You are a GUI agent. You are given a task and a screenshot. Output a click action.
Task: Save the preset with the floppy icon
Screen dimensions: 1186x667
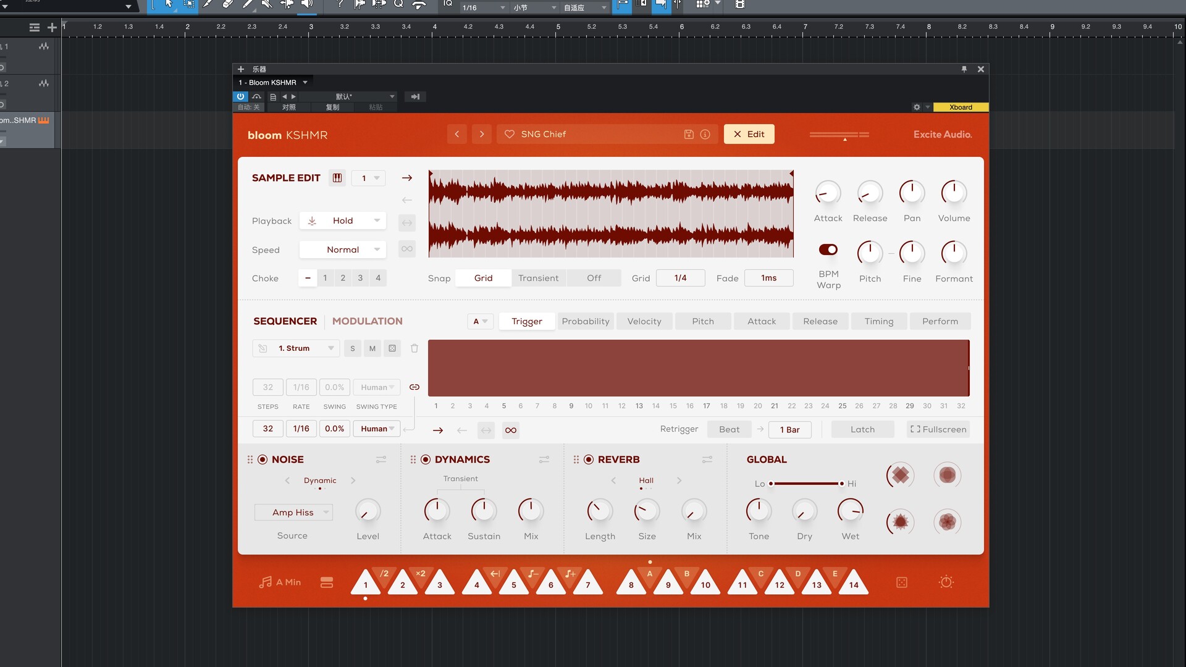point(689,134)
